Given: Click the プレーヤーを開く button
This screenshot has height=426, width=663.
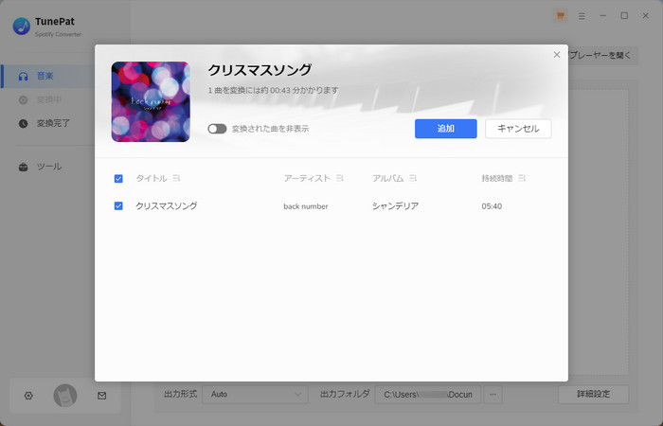Looking at the screenshot, I should click(x=601, y=55).
